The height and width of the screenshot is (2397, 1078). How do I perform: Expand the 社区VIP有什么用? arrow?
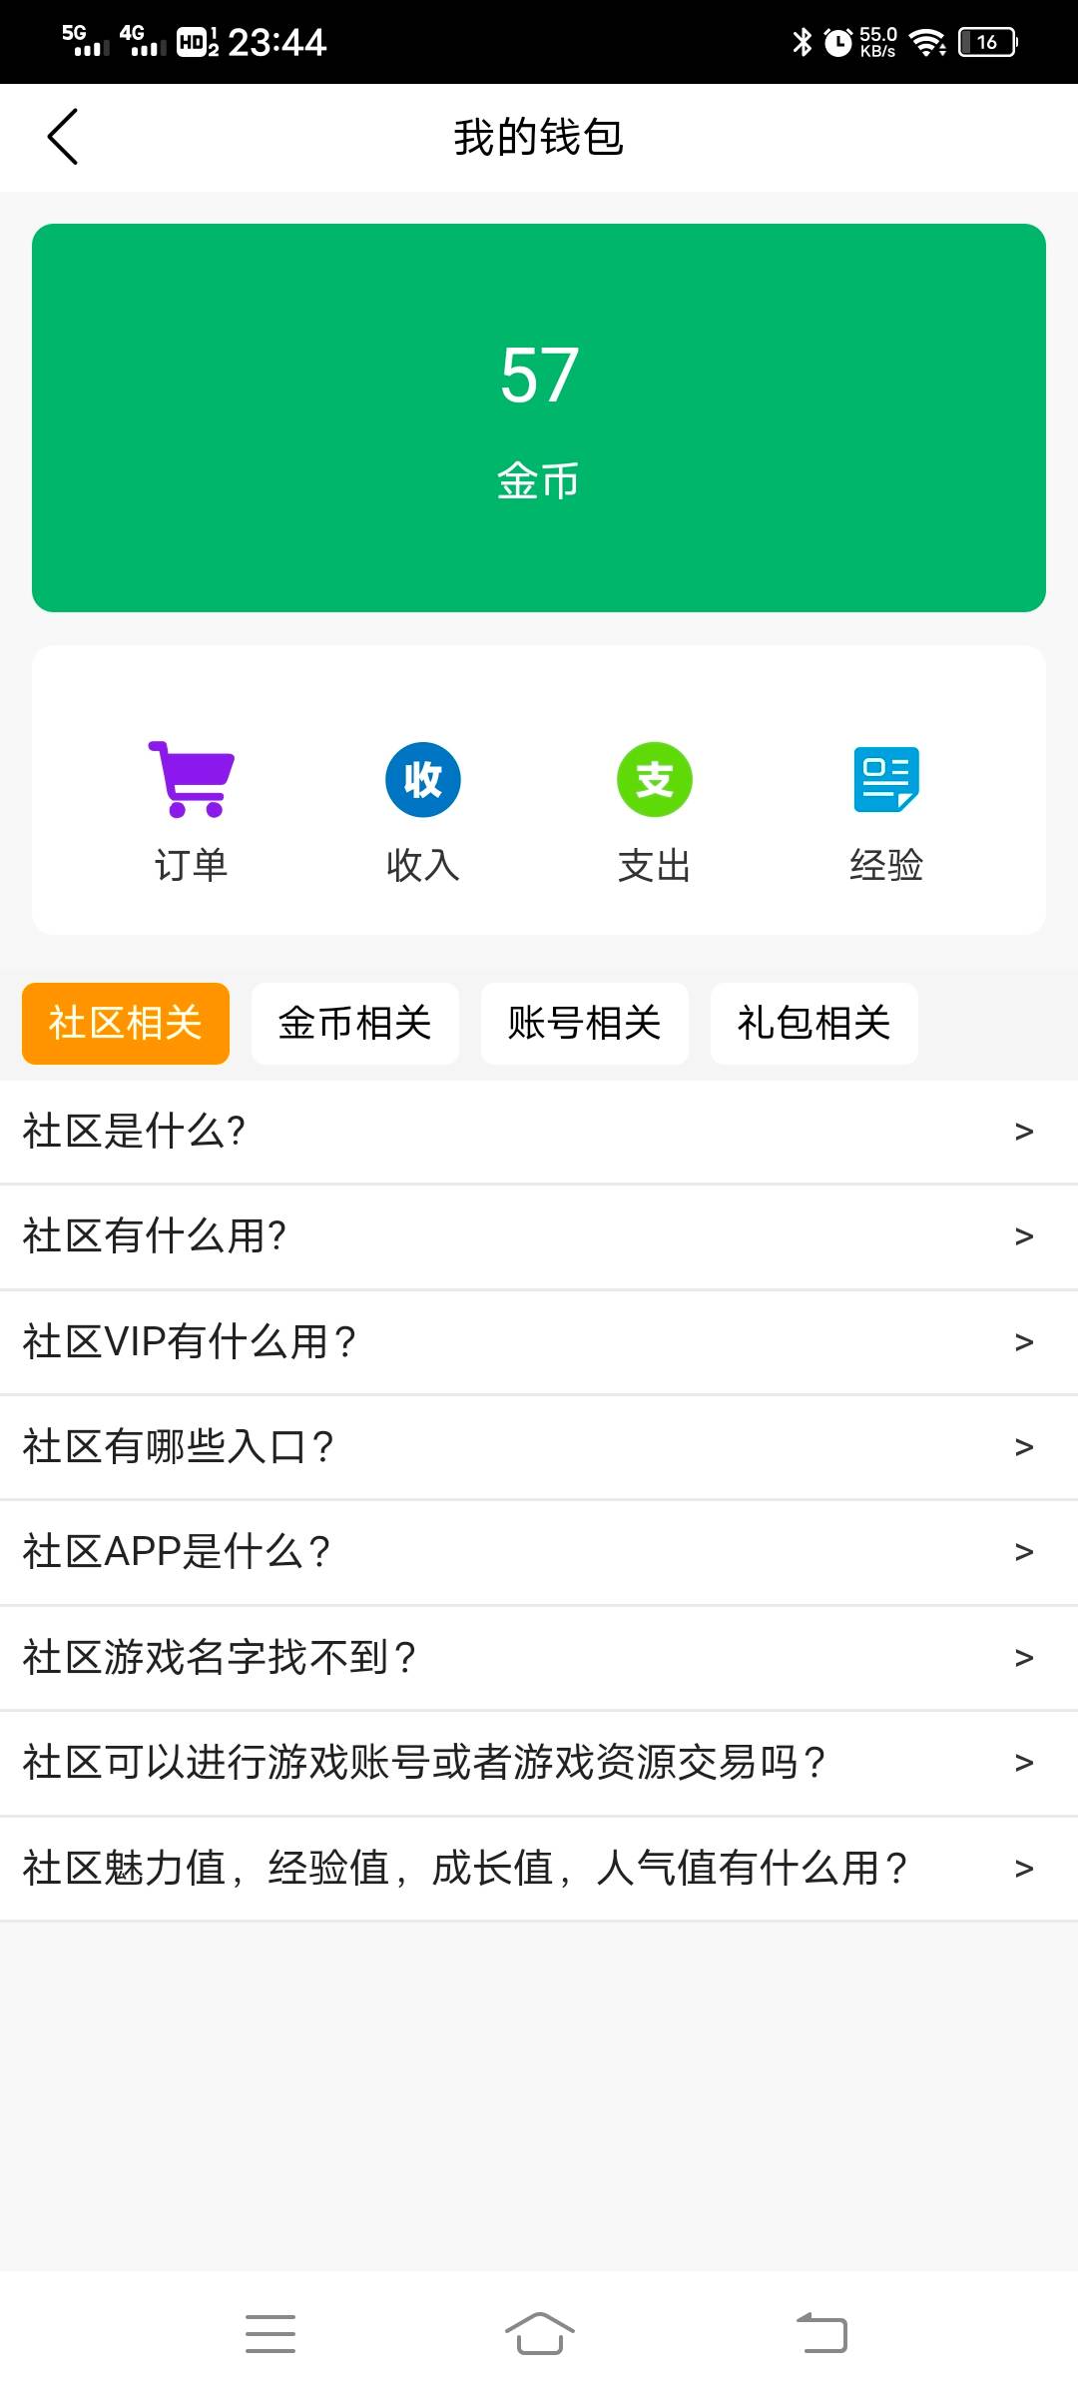1023,1342
